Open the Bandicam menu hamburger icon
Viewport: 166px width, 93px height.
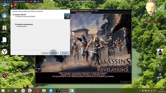[2, 2]
